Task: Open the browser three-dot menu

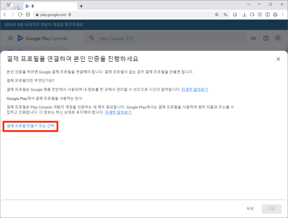Action: (283, 14)
